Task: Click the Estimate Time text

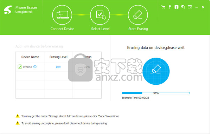Action: point(135,98)
